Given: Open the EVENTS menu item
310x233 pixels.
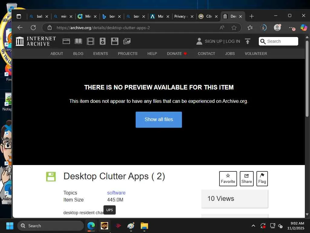Looking at the screenshot, I should 101,53.
